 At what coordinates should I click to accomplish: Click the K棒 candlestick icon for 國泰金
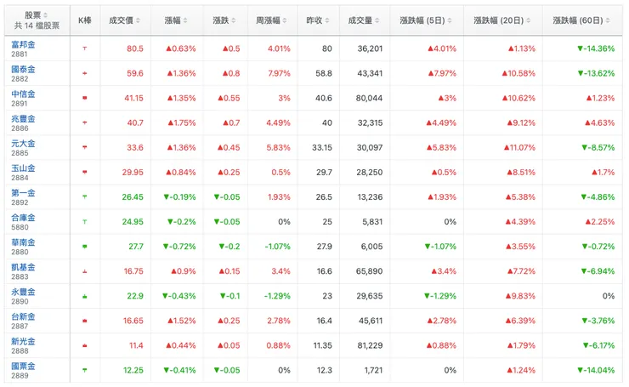pos(85,73)
